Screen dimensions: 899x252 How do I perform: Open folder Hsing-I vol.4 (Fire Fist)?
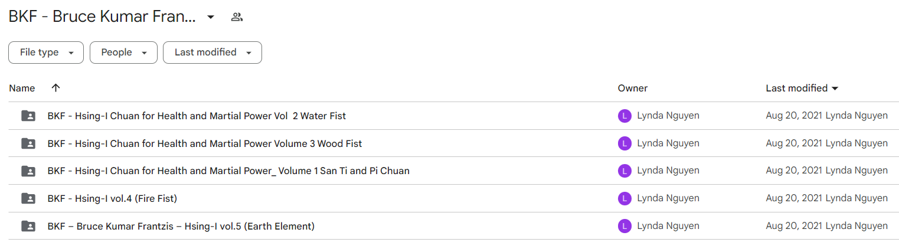(x=112, y=198)
